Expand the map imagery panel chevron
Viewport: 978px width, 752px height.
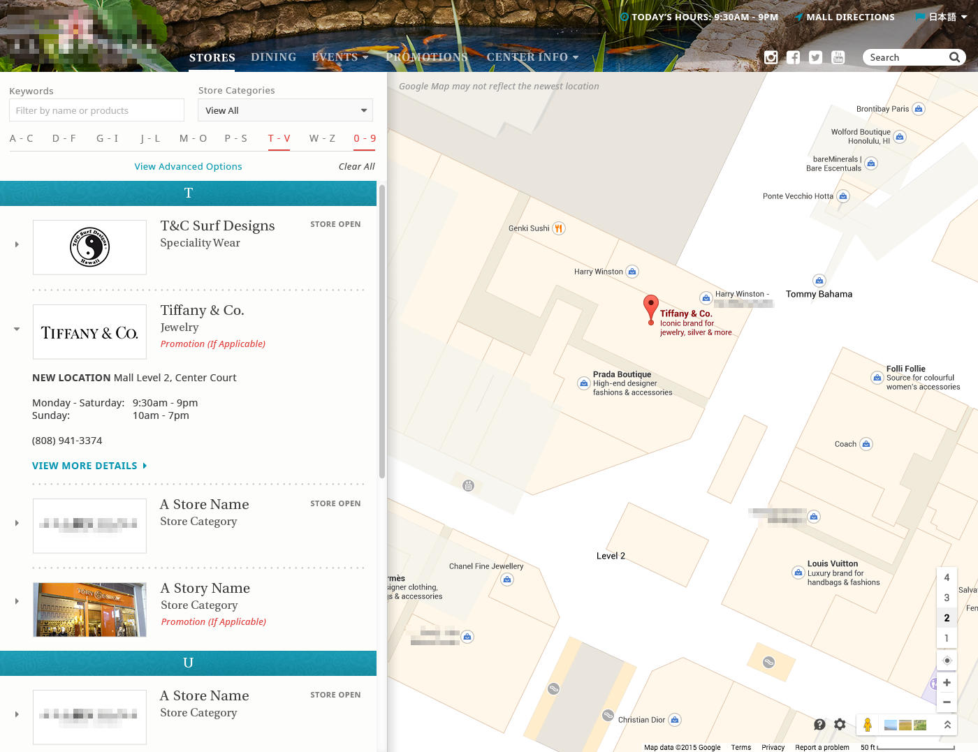pyautogui.click(x=947, y=725)
